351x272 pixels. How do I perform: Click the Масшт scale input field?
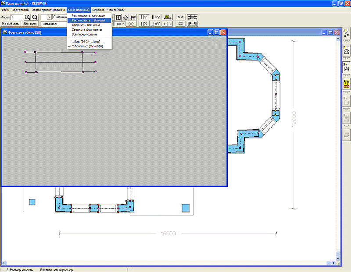[x=17, y=17]
